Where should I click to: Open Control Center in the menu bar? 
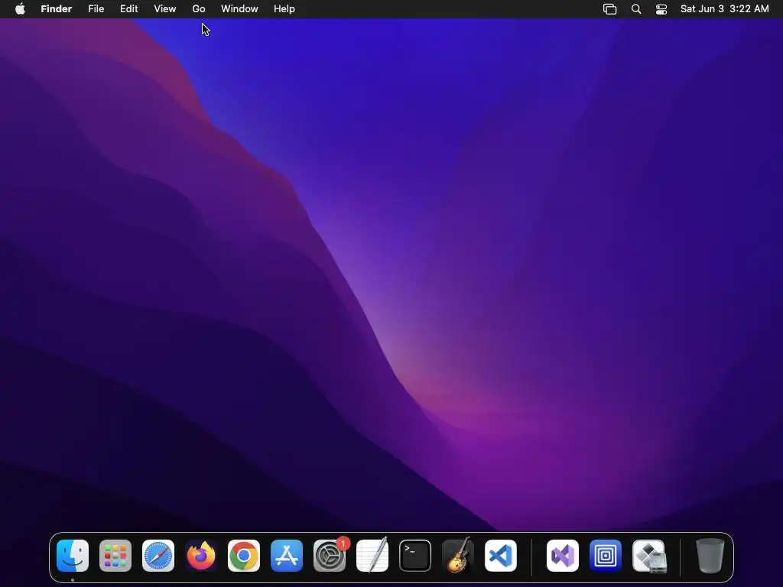[x=661, y=9]
